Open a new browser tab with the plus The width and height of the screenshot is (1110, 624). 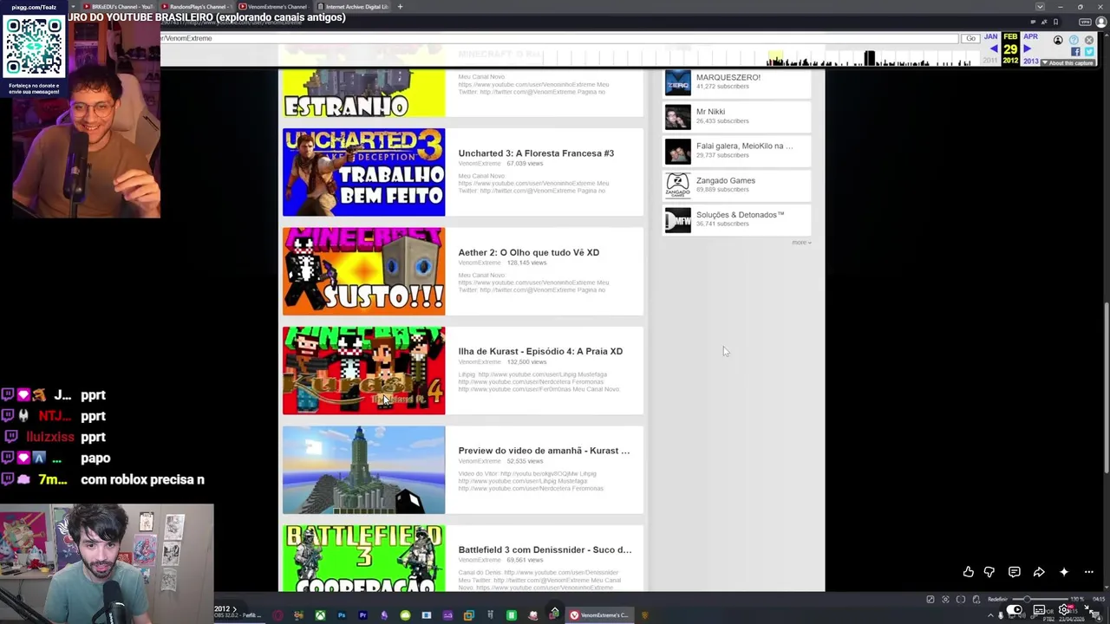point(400,7)
